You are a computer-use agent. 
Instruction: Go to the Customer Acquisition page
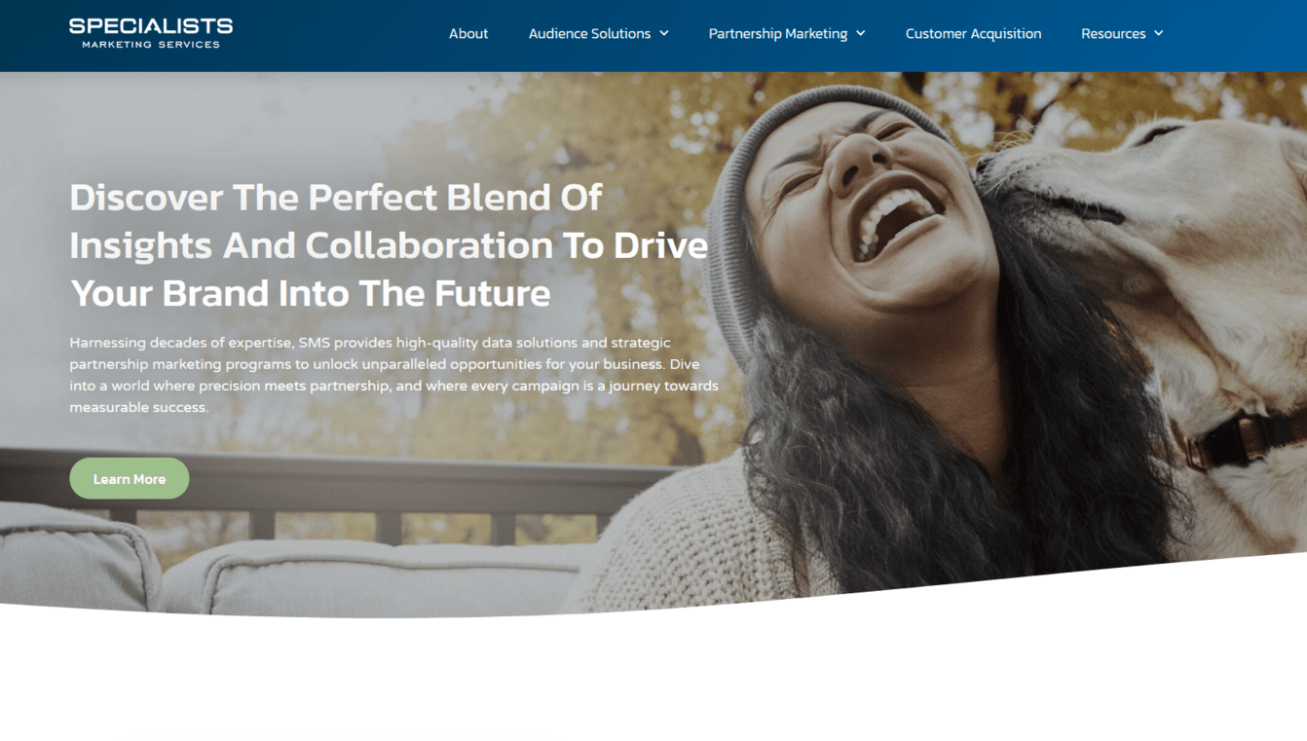(973, 33)
